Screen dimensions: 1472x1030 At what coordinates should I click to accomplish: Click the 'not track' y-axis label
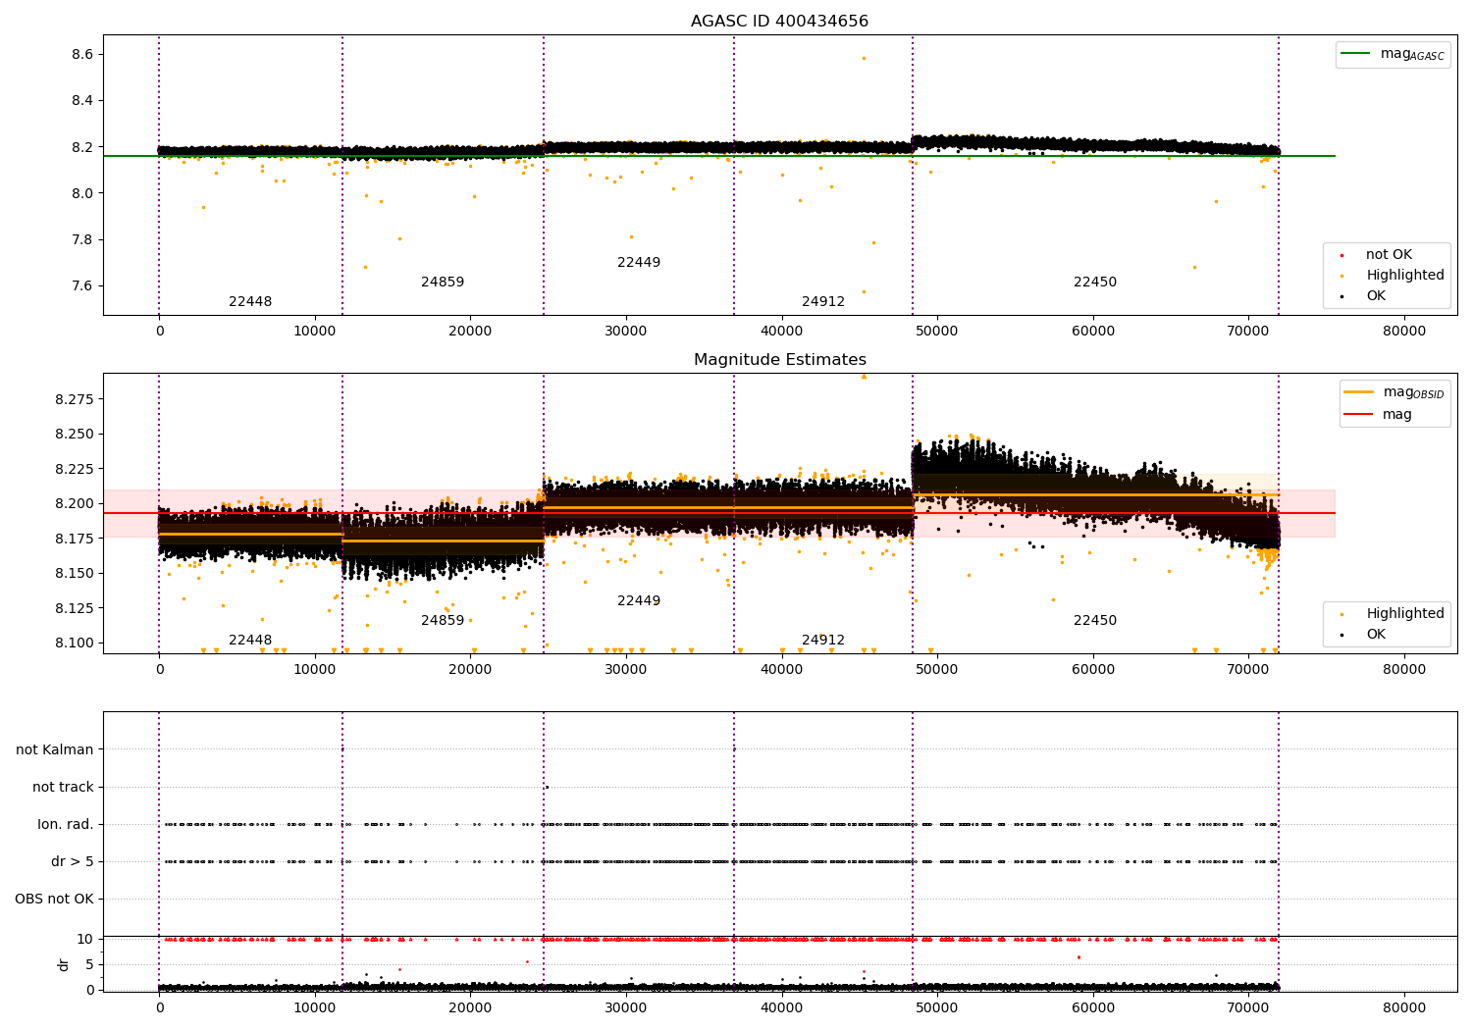(x=63, y=788)
